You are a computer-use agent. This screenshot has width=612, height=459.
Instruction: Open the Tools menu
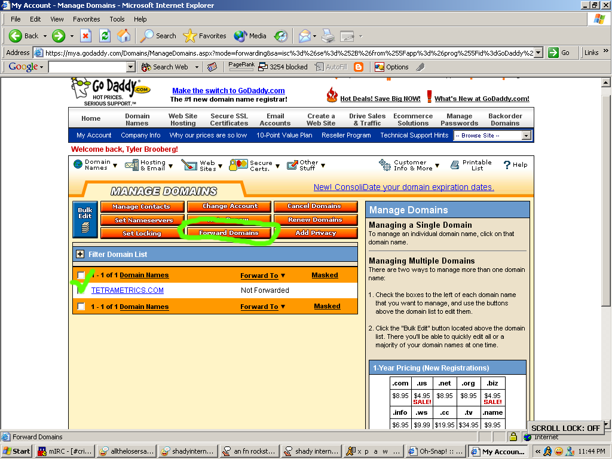(117, 19)
